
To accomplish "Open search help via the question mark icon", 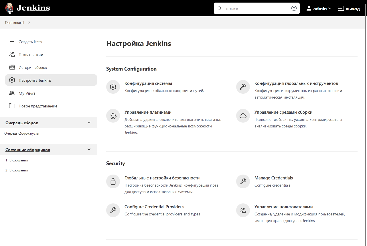I will tap(294, 8).
